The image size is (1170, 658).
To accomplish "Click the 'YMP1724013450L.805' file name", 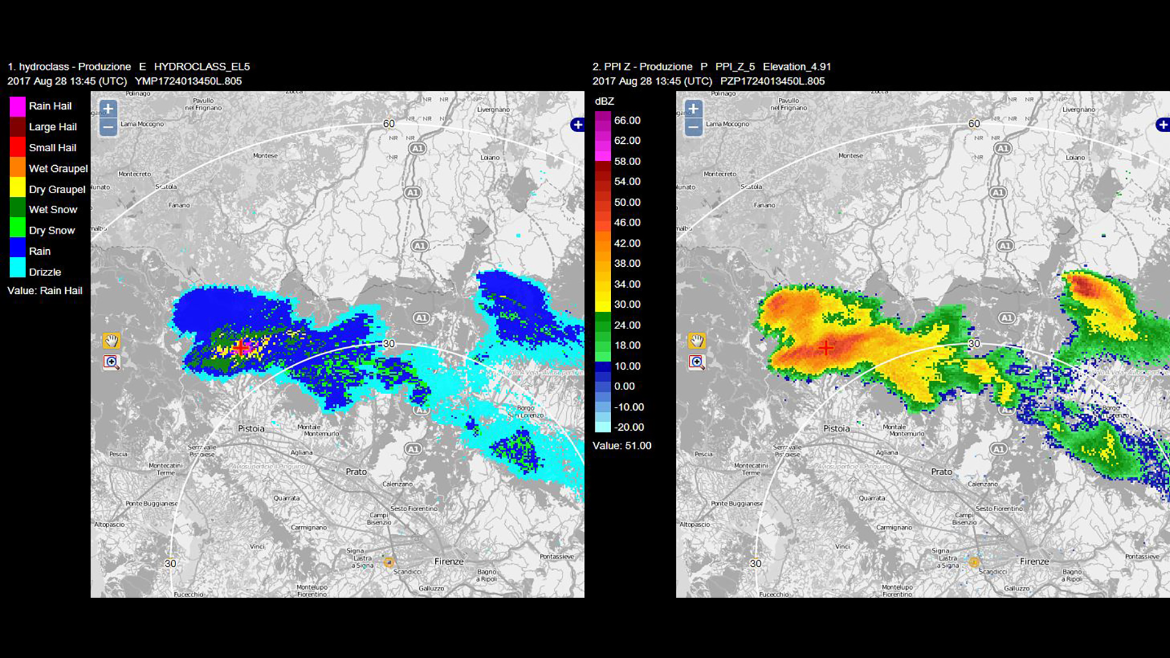I will (x=188, y=81).
